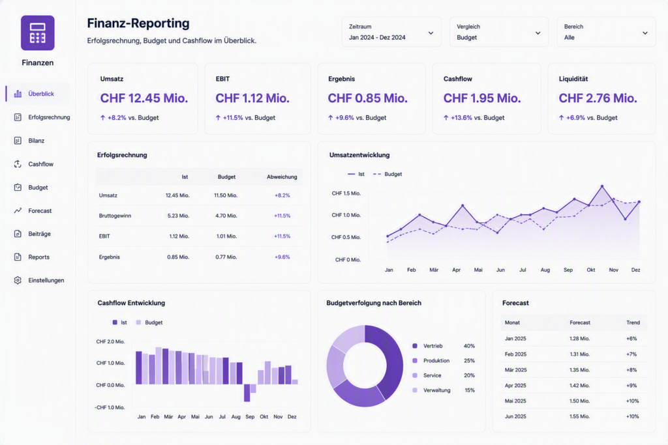
Task: Click the Vertrieb color swatch in legend
Action: click(x=415, y=346)
